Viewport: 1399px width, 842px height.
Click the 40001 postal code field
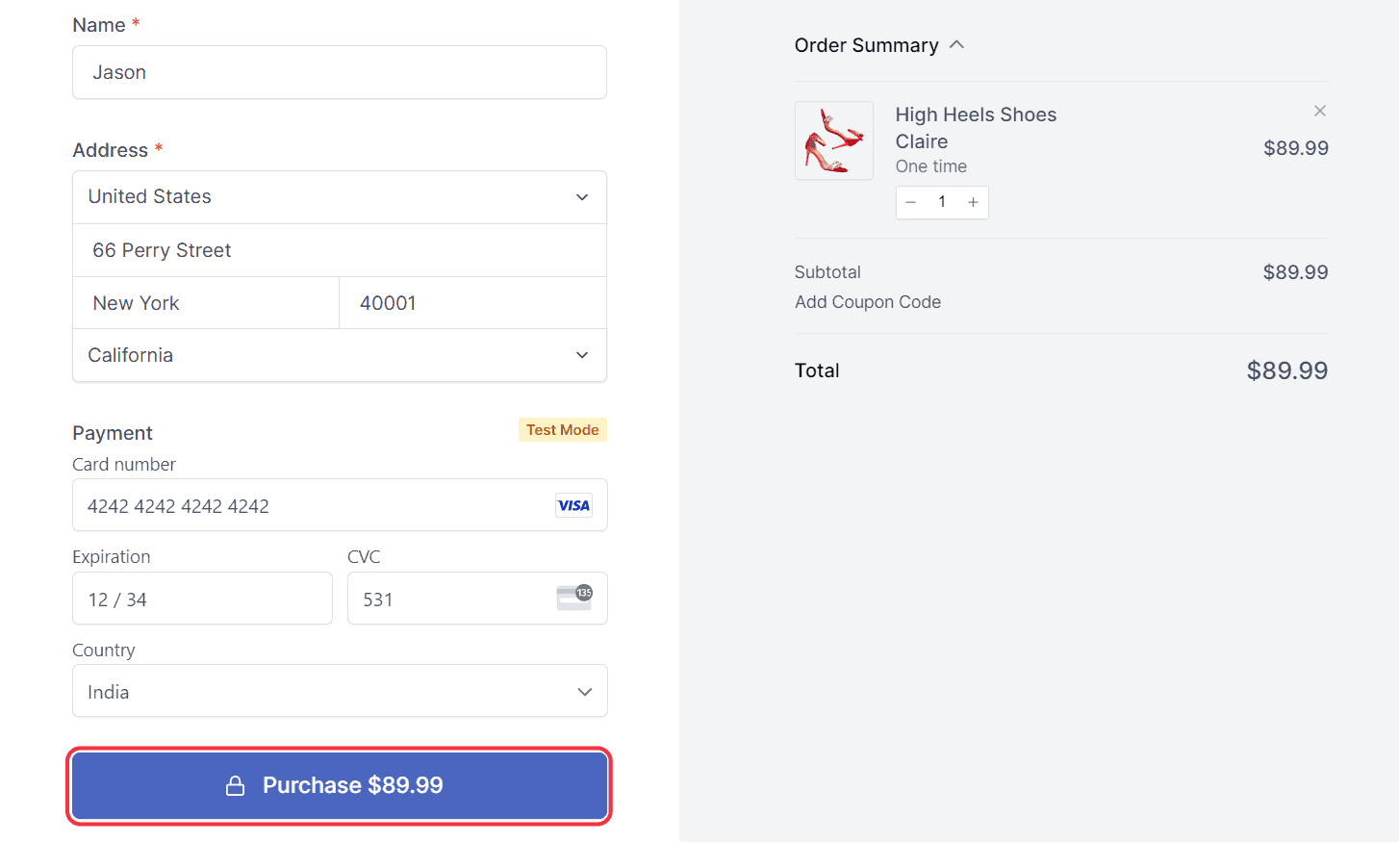[471, 303]
